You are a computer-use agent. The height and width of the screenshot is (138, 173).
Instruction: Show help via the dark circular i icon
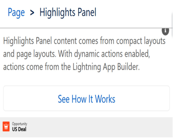tap(165, 31)
